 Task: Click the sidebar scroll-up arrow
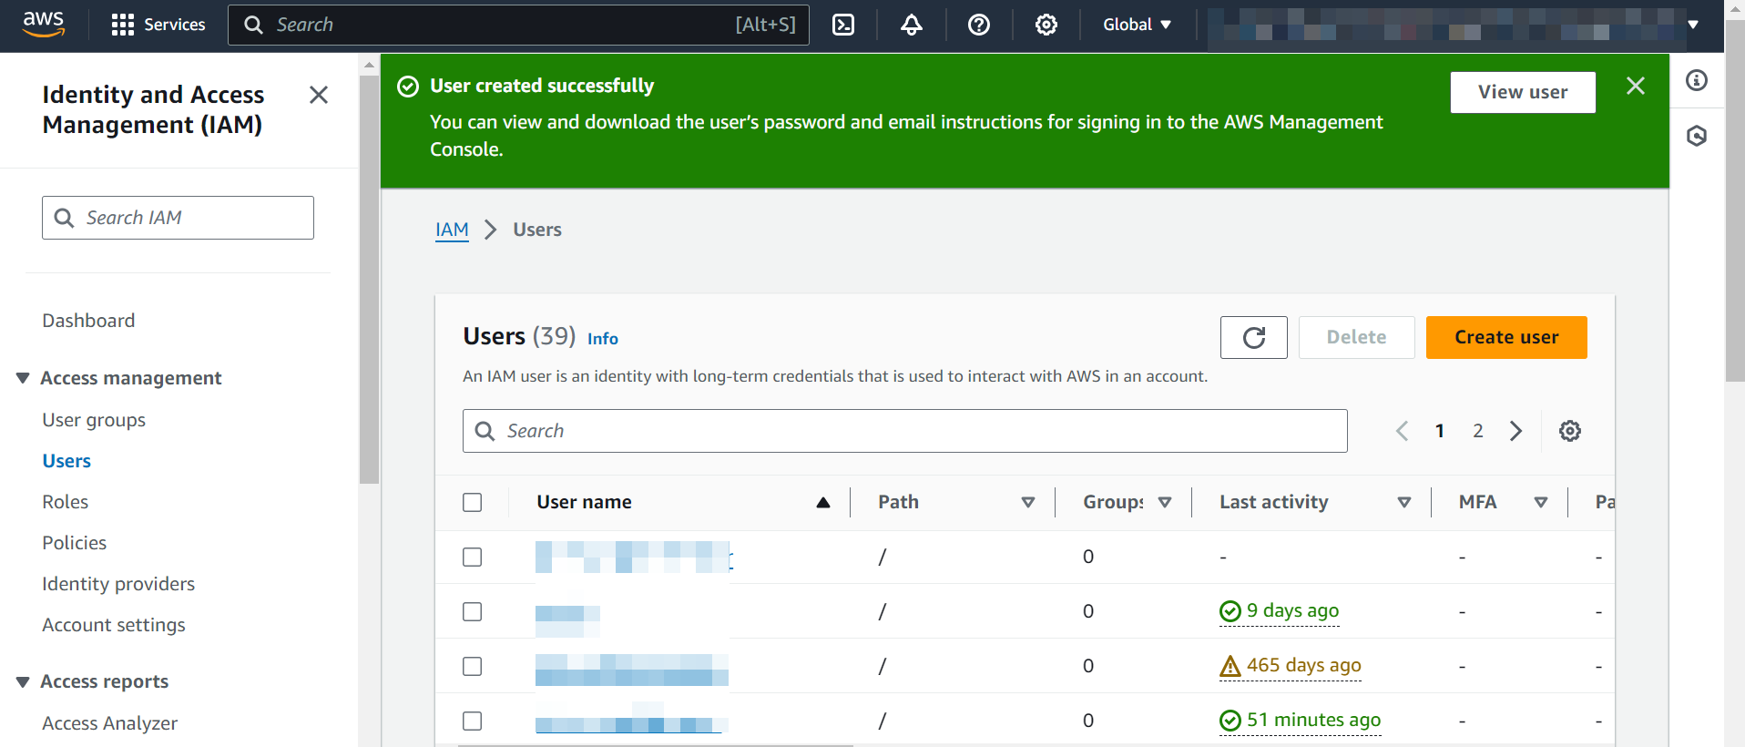tap(369, 65)
